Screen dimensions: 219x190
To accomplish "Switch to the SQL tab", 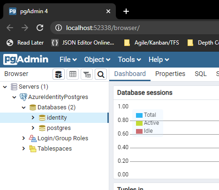I will [x=201, y=74].
